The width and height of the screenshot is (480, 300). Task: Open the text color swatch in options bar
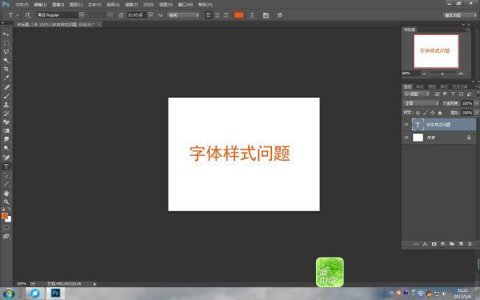pyautogui.click(x=238, y=15)
